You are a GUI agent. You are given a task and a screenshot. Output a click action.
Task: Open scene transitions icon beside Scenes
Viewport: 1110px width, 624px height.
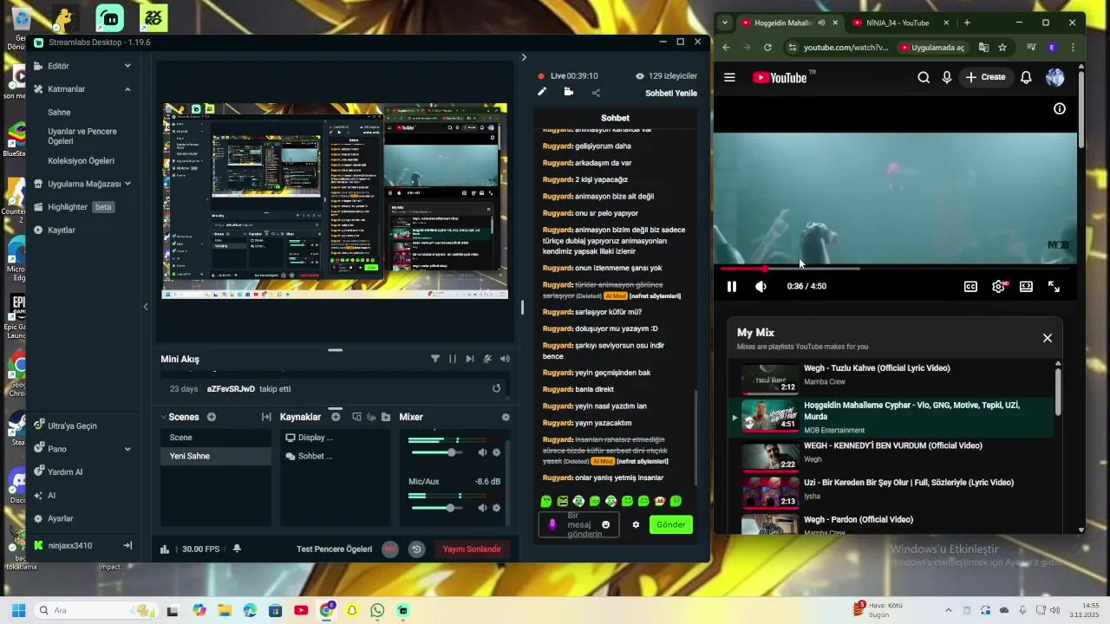266,417
